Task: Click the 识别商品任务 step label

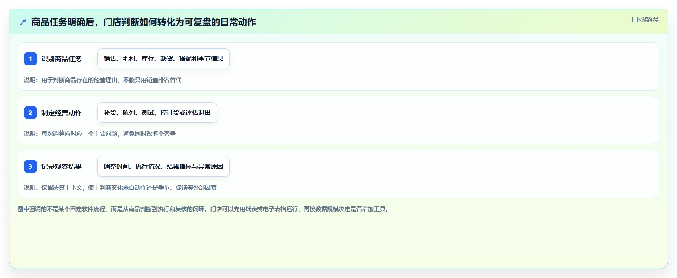Action: point(62,59)
